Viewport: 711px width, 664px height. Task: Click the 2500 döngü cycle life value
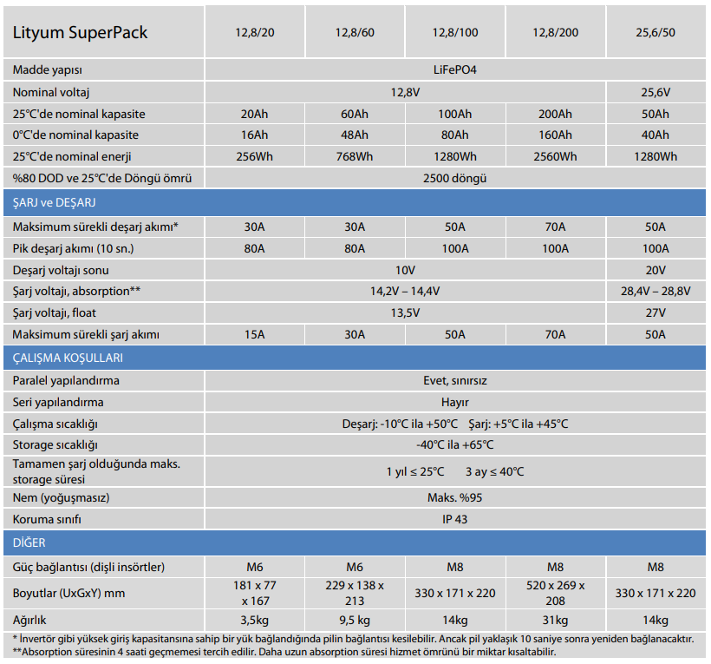(x=454, y=178)
